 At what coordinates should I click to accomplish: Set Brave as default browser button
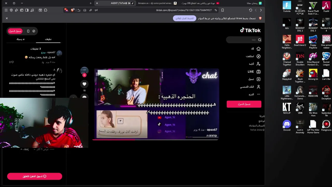pyautogui.click(x=185, y=18)
